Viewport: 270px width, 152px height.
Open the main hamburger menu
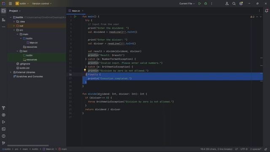coord(10,3)
